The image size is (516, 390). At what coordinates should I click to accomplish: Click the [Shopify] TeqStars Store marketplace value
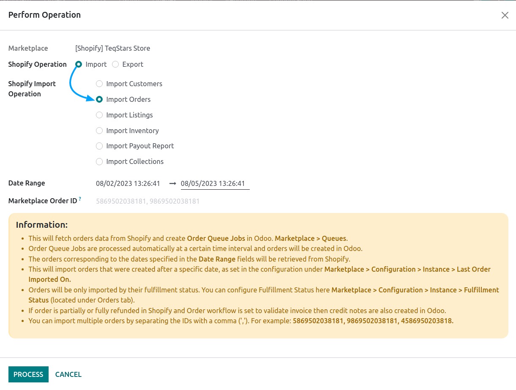pyautogui.click(x=113, y=48)
